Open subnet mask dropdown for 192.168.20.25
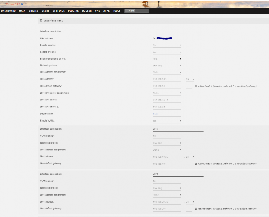Screen dimensions: 269x217 point(190,202)
